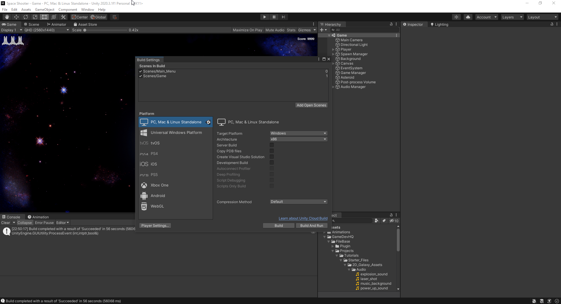Open Hierarchy panel options menu
Viewport: 561px width, 304px height.
[396, 24]
